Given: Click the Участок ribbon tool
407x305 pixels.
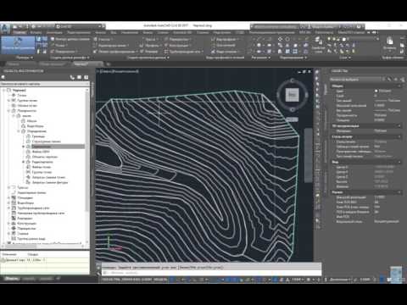Looking at the screenshot, I should [x=103, y=39].
